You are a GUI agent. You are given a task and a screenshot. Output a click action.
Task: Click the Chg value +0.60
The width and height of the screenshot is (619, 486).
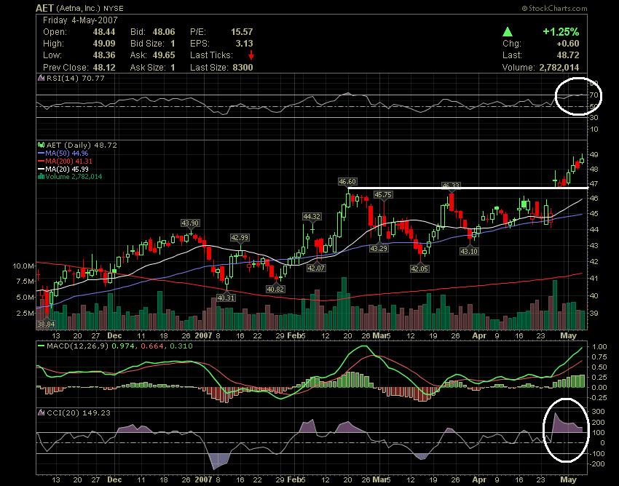pyautogui.click(x=567, y=44)
